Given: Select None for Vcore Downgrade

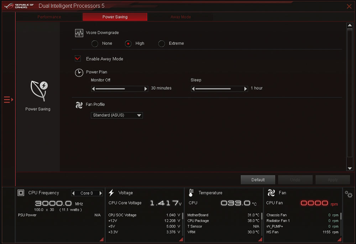Looking at the screenshot, I should tap(95, 43).
